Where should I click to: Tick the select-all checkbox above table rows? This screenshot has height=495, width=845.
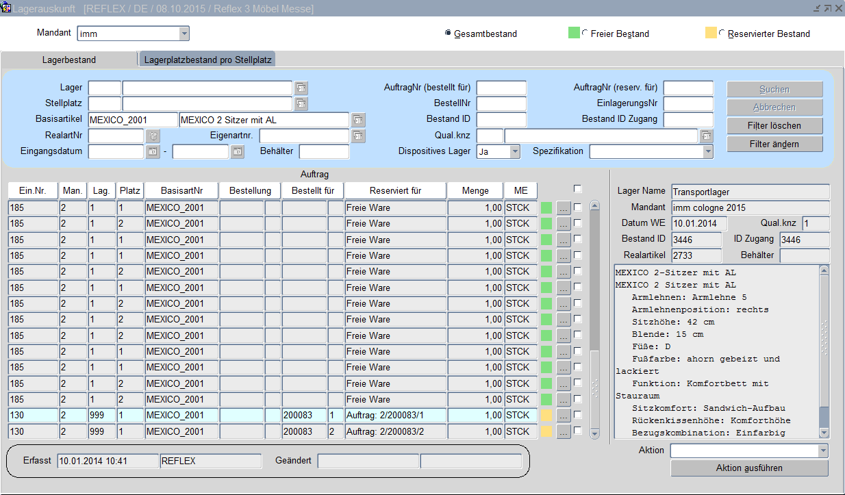[578, 189]
